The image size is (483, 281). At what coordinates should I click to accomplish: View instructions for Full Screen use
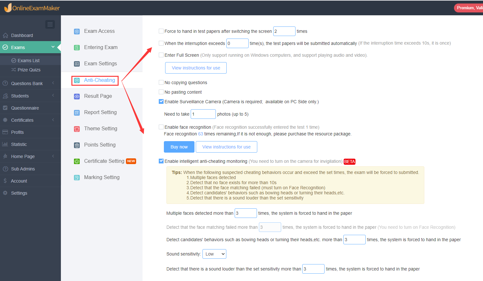(x=196, y=68)
